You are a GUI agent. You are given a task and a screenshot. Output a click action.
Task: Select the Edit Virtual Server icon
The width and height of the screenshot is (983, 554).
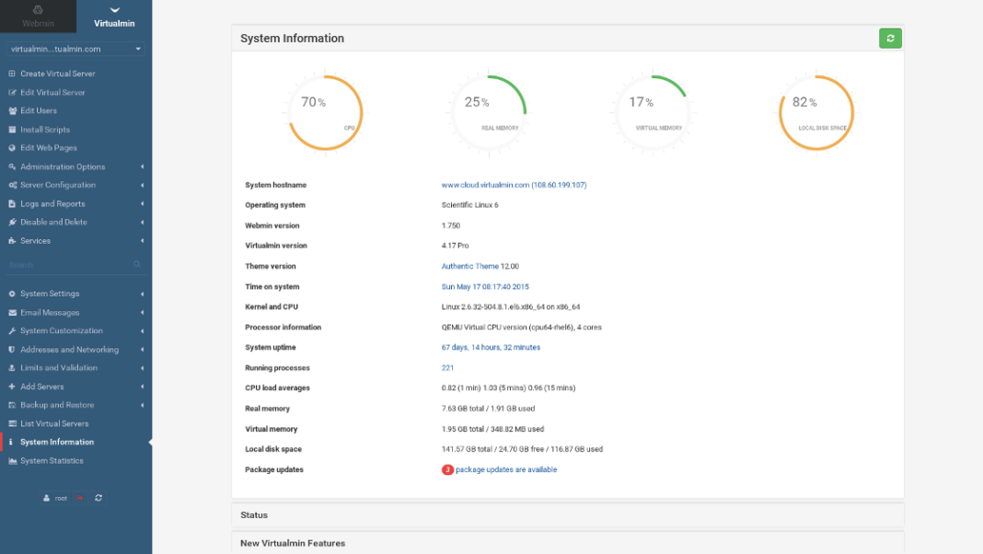11,92
